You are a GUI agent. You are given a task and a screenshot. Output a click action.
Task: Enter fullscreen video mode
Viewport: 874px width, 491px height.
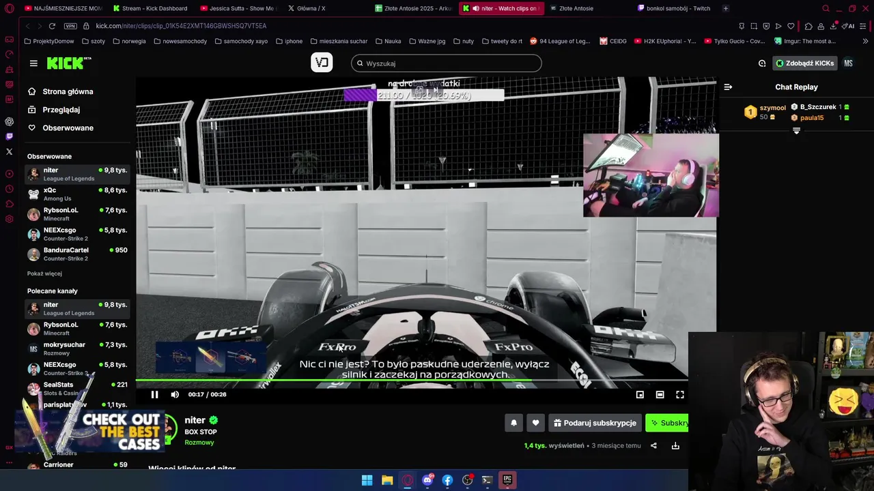coord(680,394)
